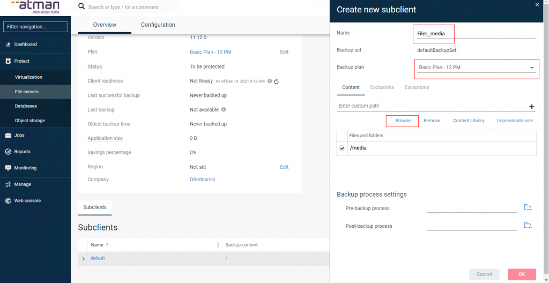Go to Databases in the sidebar
The height and width of the screenshot is (283, 549).
26,106
